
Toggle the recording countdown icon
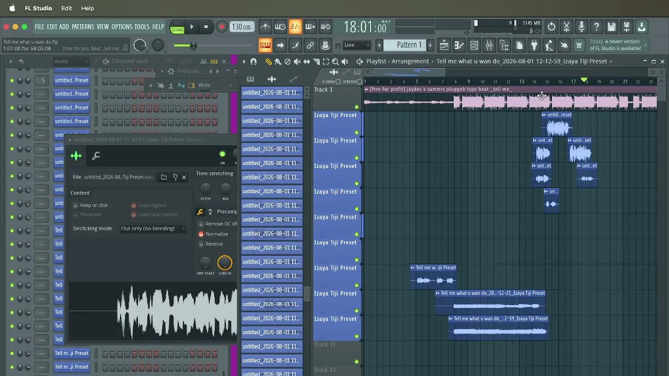pos(295,27)
